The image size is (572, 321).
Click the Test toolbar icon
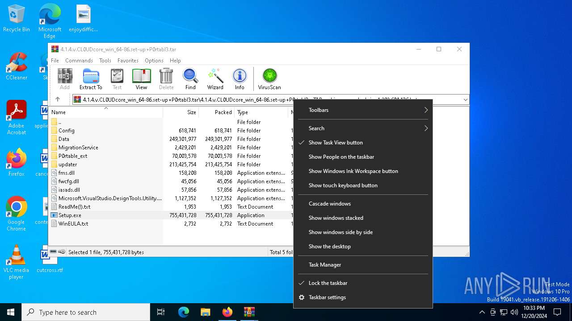tap(117, 79)
